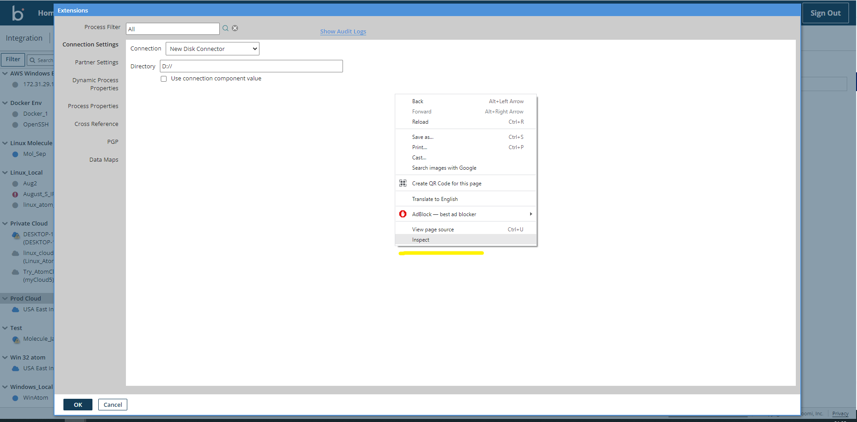This screenshot has width=857, height=422.
Task: Click the search magnifier beside Process Filter
Action: click(226, 28)
